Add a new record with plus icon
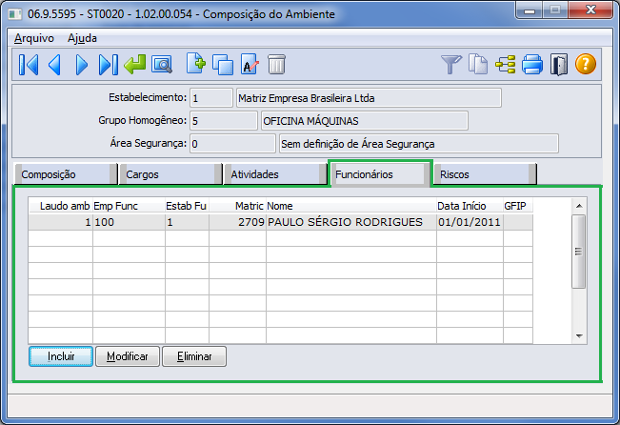Screen dimensions: 620x425 196,64
